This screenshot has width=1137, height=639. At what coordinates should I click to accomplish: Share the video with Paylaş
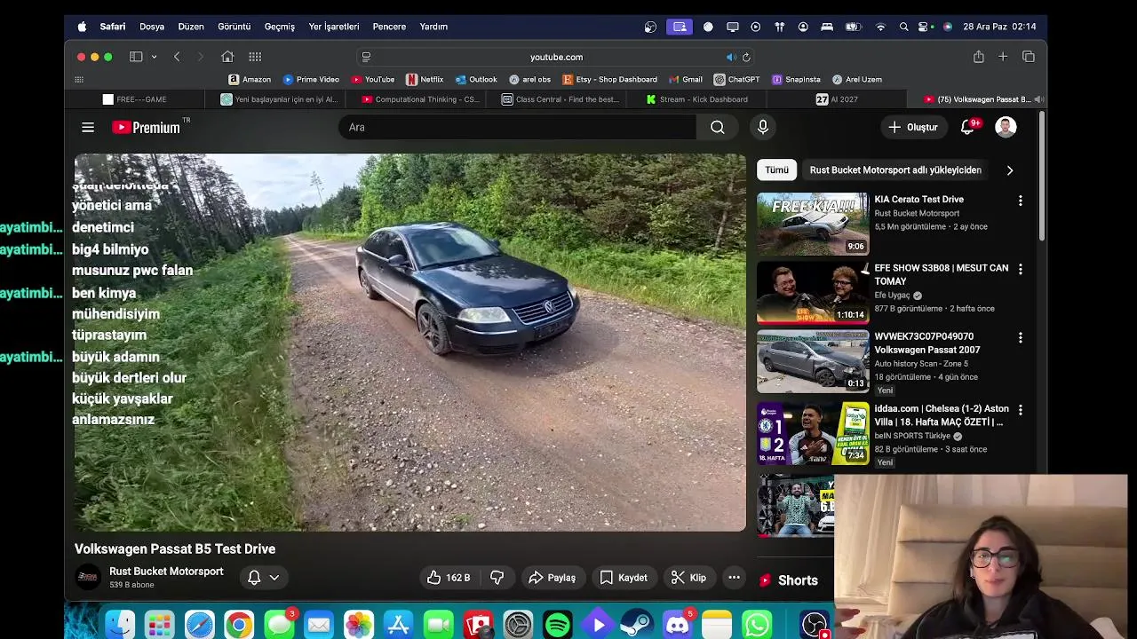(x=553, y=578)
